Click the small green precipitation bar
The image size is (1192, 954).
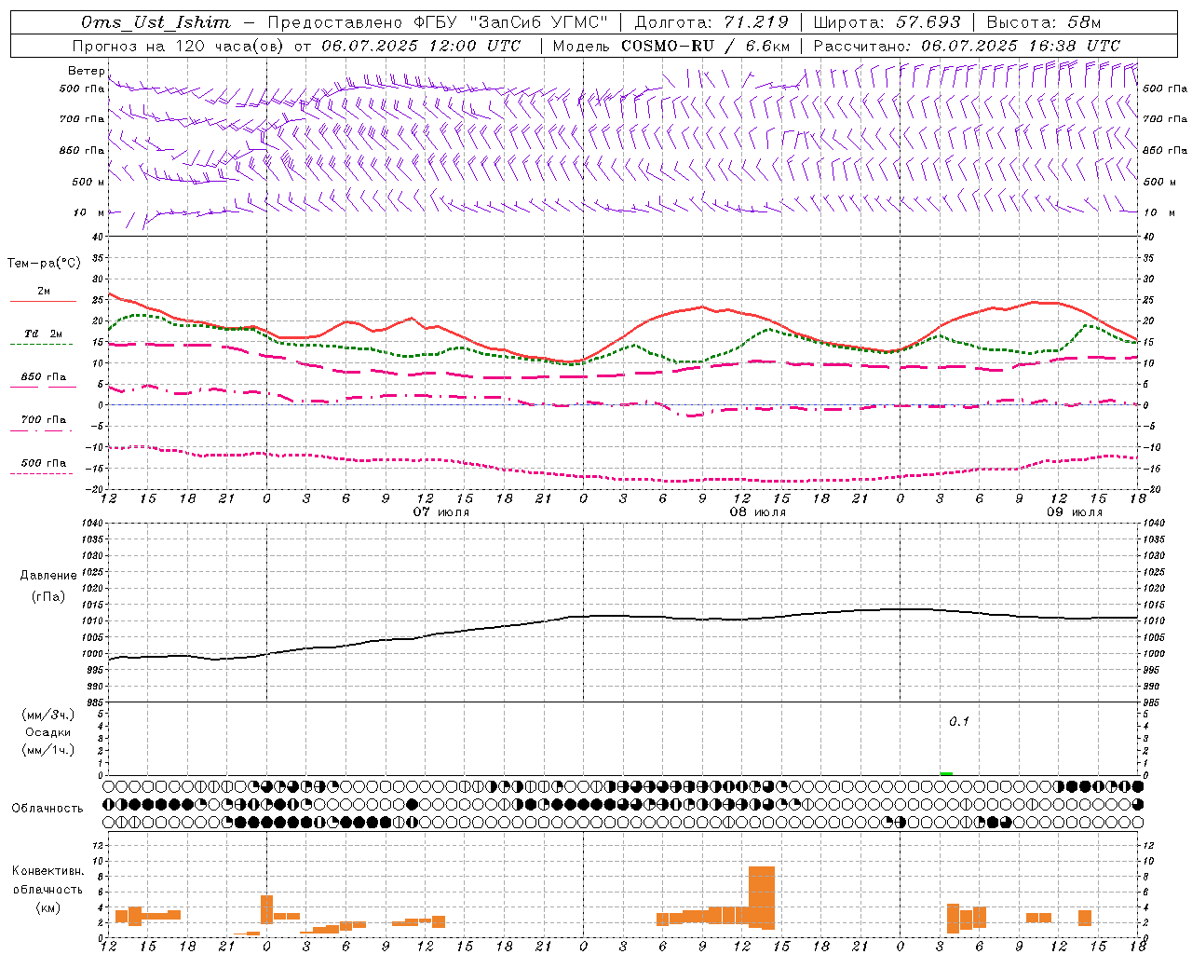946,773
